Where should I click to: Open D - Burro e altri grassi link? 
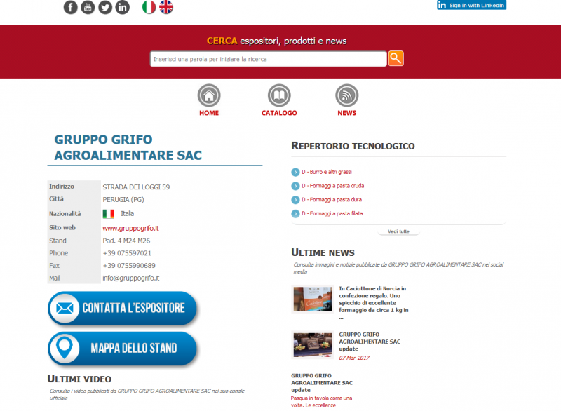327,172
